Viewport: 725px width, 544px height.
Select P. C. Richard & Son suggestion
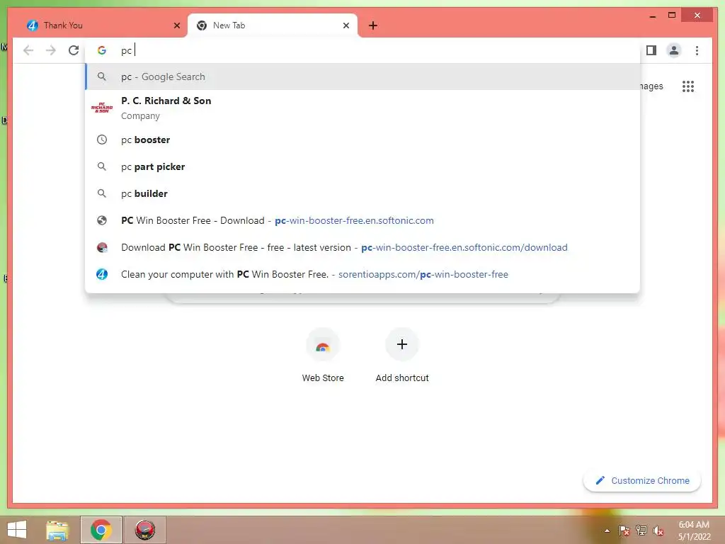[362, 108]
